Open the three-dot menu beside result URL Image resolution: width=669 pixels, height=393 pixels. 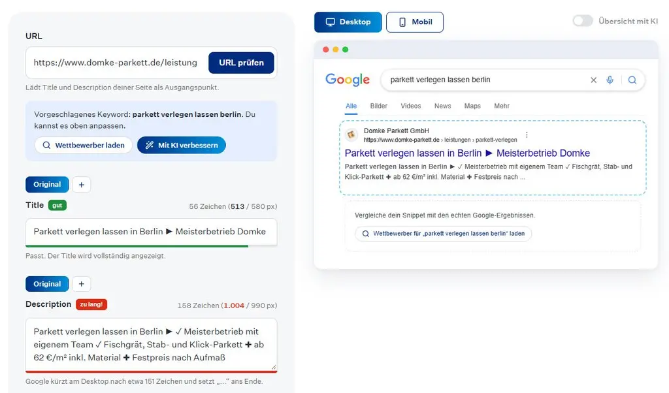tap(527, 134)
